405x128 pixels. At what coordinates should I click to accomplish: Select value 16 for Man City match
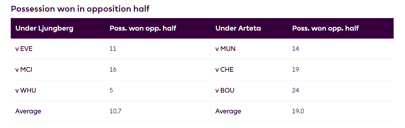(x=113, y=70)
